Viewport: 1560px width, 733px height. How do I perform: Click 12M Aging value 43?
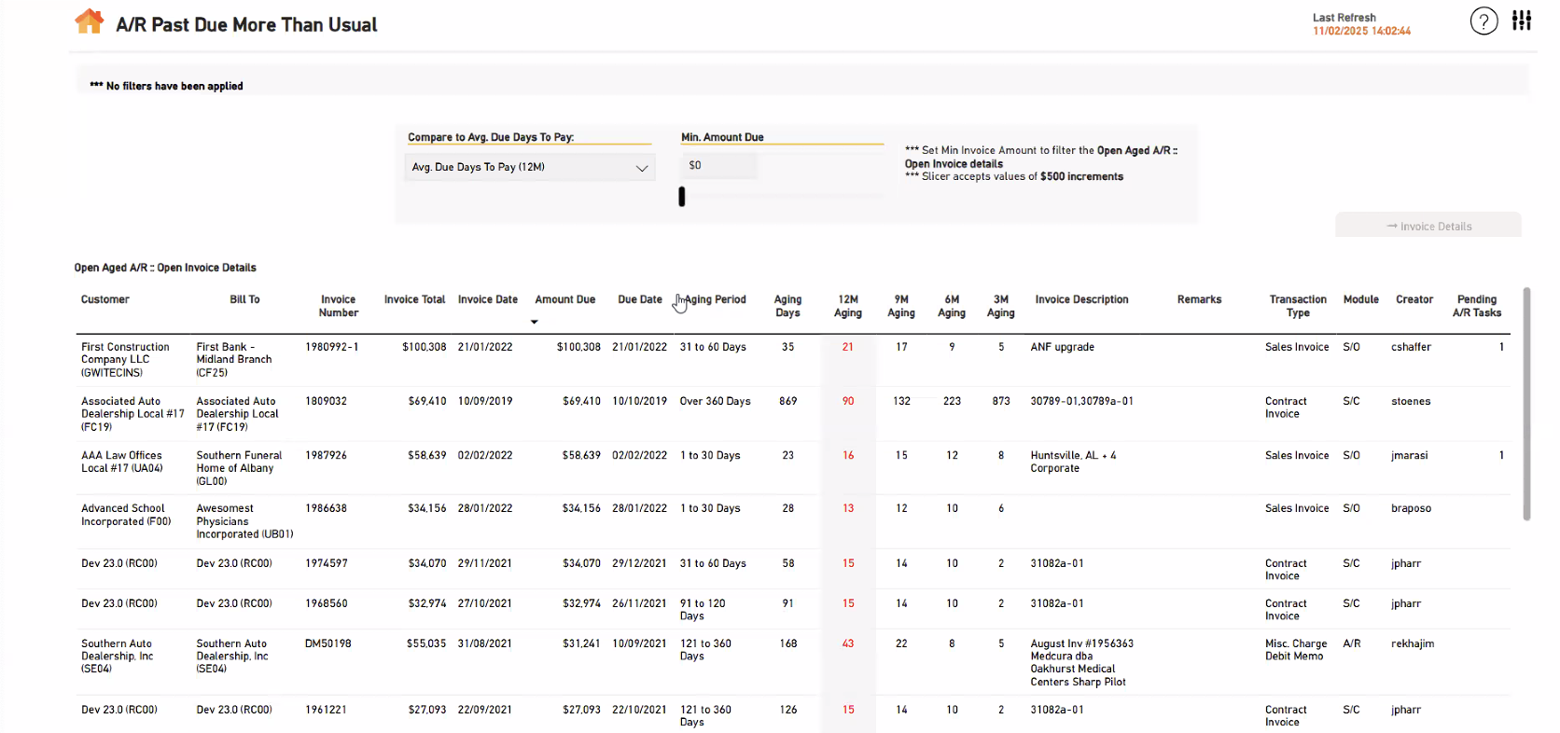[848, 643]
